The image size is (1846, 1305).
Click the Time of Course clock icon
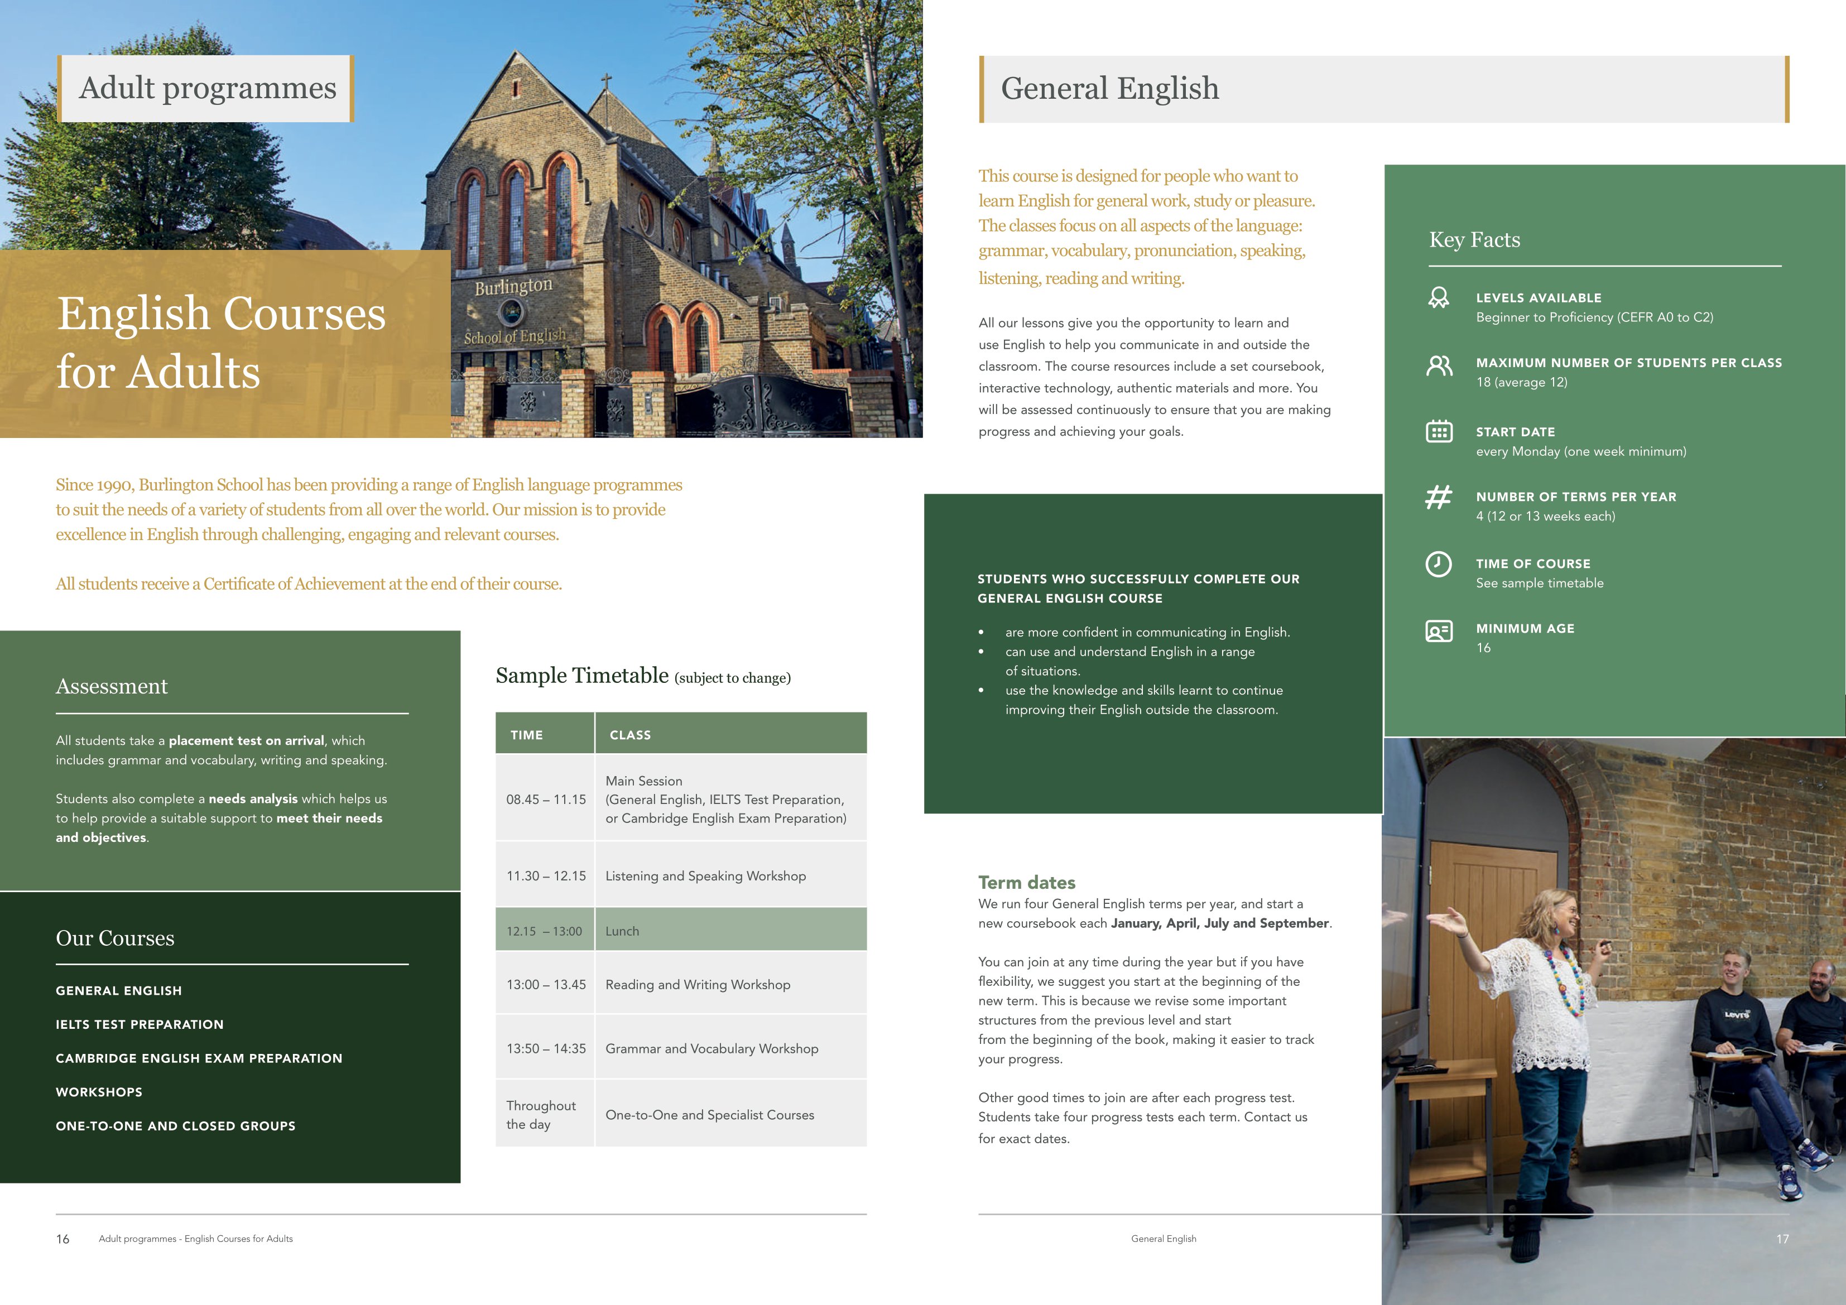[x=1439, y=564]
